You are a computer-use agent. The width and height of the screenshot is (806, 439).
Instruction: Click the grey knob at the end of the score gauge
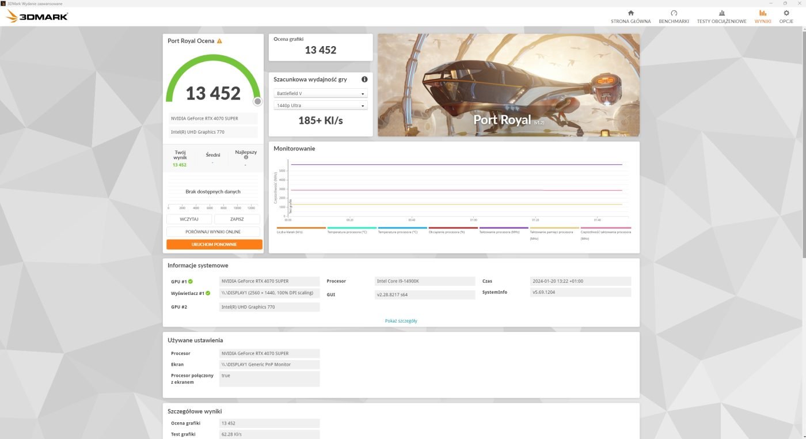coord(258,101)
